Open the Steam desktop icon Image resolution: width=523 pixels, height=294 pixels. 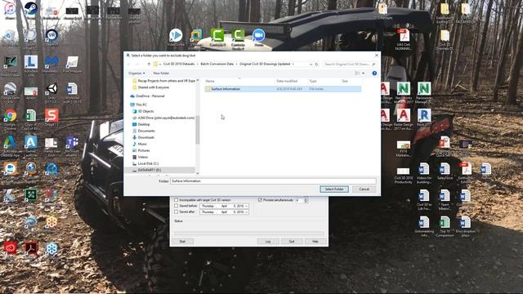click(x=31, y=9)
